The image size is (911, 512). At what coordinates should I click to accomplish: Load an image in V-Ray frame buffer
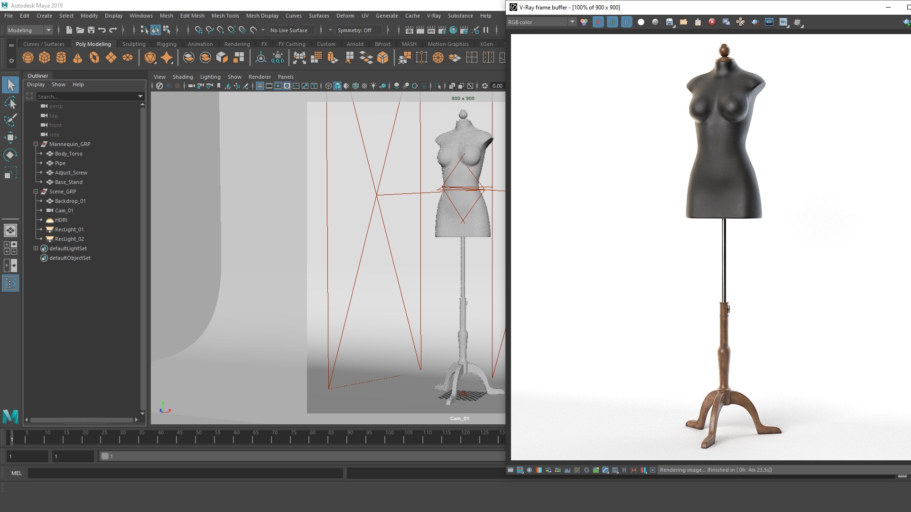tap(683, 22)
